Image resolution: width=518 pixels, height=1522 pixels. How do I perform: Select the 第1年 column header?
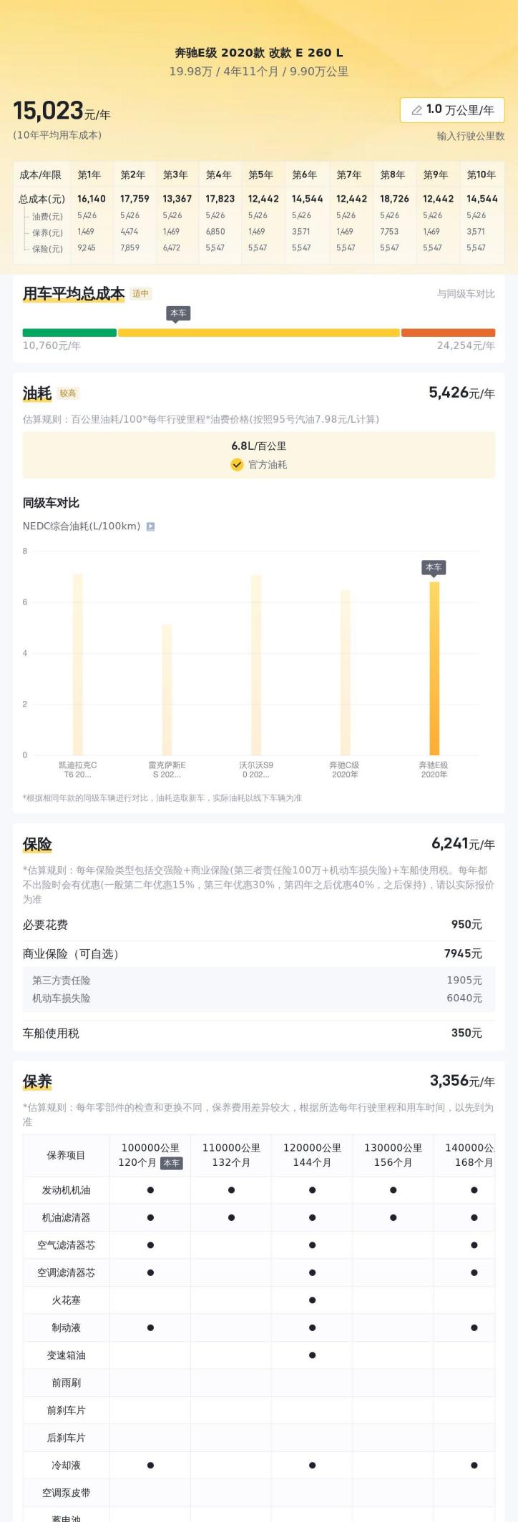(x=89, y=175)
